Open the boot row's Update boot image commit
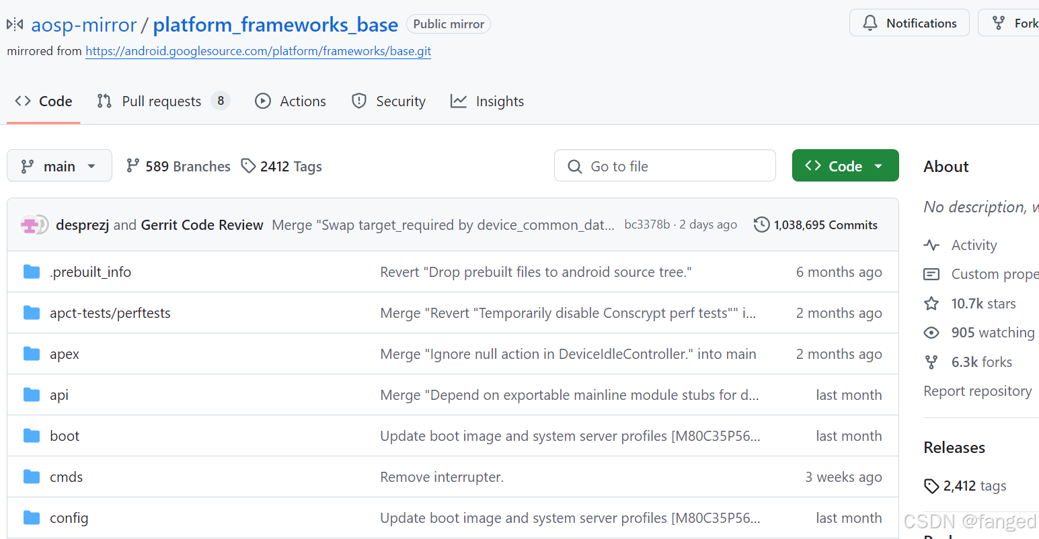Image resolution: width=1039 pixels, height=539 pixels. coord(570,436)
